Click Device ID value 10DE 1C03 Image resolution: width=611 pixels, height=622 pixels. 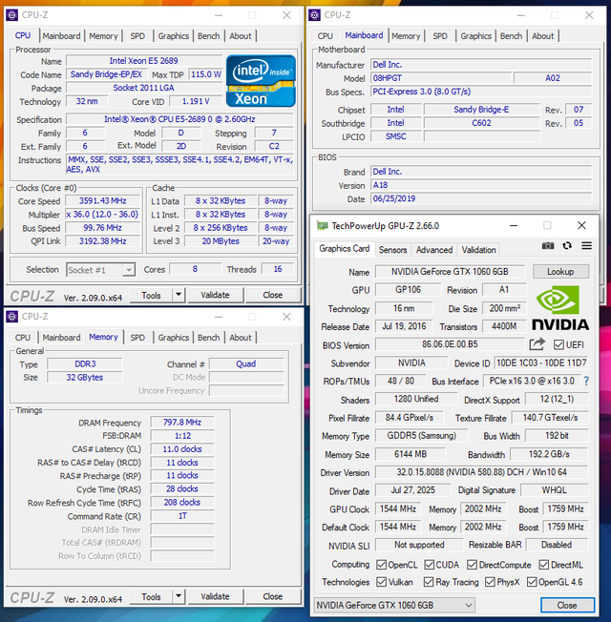click(541, 363)
